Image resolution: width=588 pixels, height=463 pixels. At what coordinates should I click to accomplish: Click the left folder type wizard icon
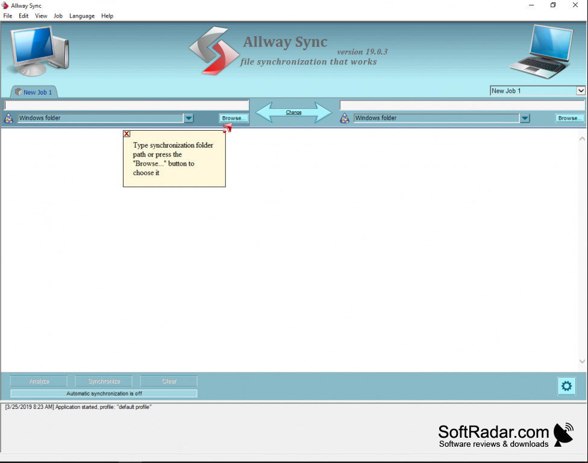click(x=8, y=119)
